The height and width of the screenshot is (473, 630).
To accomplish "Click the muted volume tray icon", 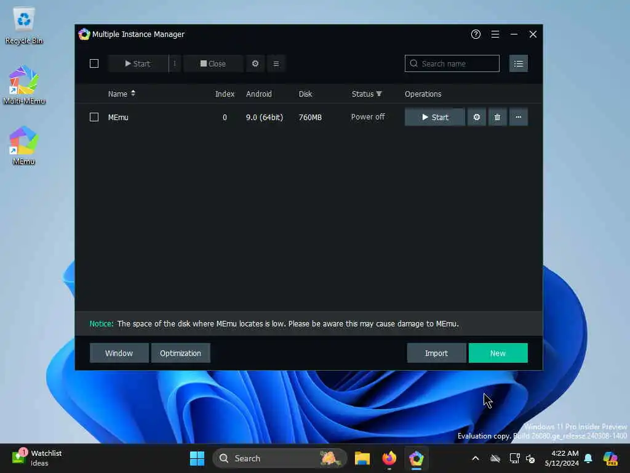I will tap(530, 458).
